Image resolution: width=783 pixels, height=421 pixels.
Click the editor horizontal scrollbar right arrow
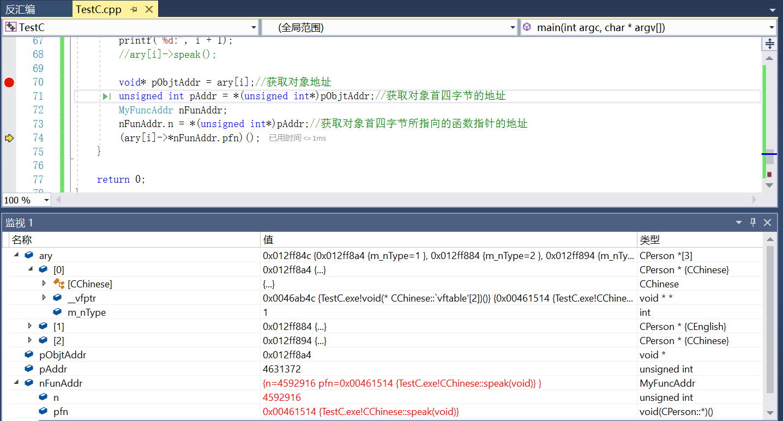click(x=755, y=200)
